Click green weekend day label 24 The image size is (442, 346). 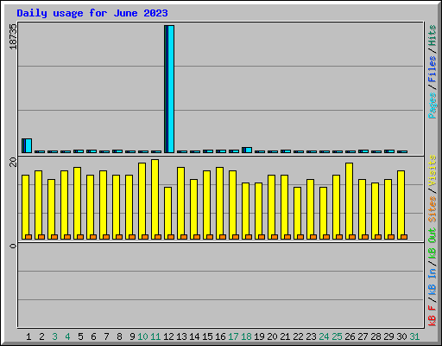pos(324,336)
